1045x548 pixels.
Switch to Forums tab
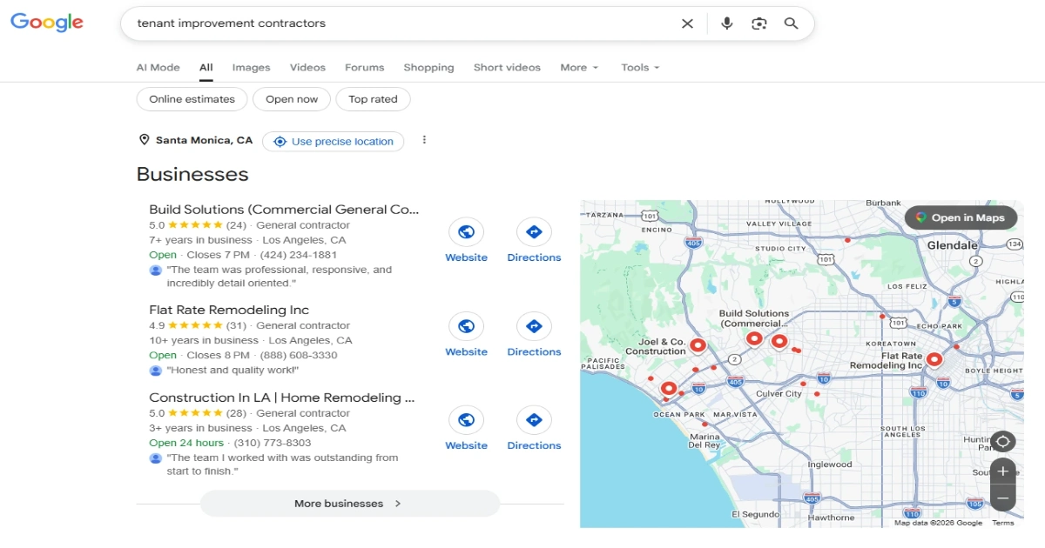pyautogui.click(x=364, y=67)
